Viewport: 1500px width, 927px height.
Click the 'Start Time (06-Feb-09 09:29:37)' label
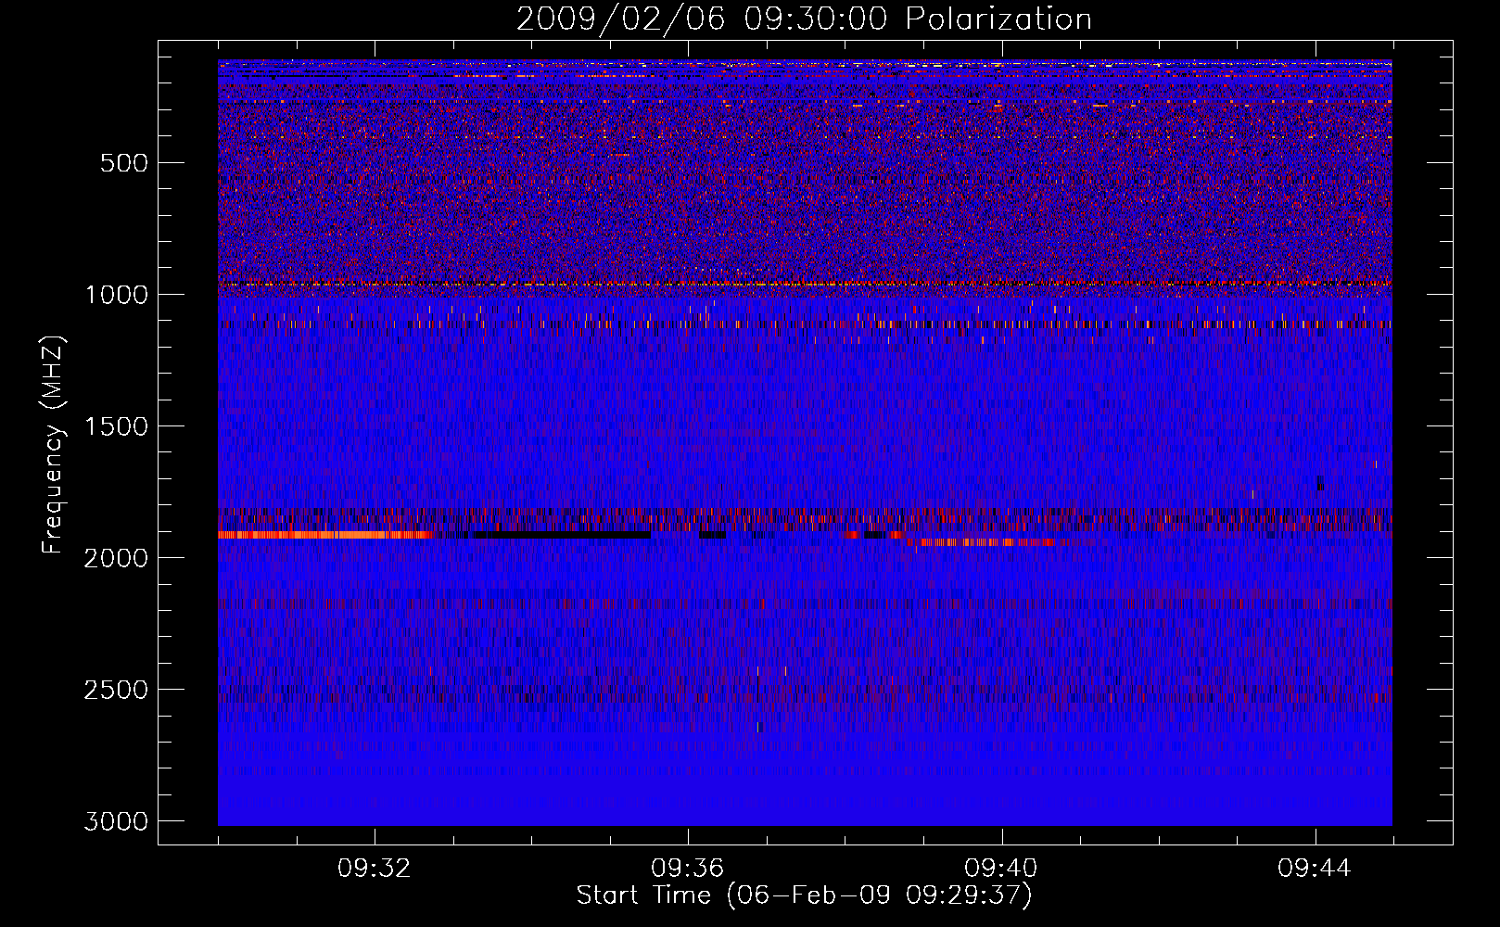[x=804, y=895]
